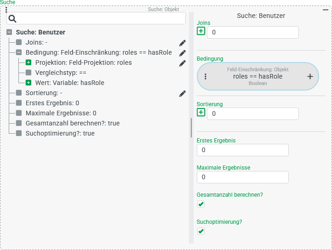The image size is (332, 250).
Task: Collapse the Suche: Benutzer root node
Action: point(9,32)
